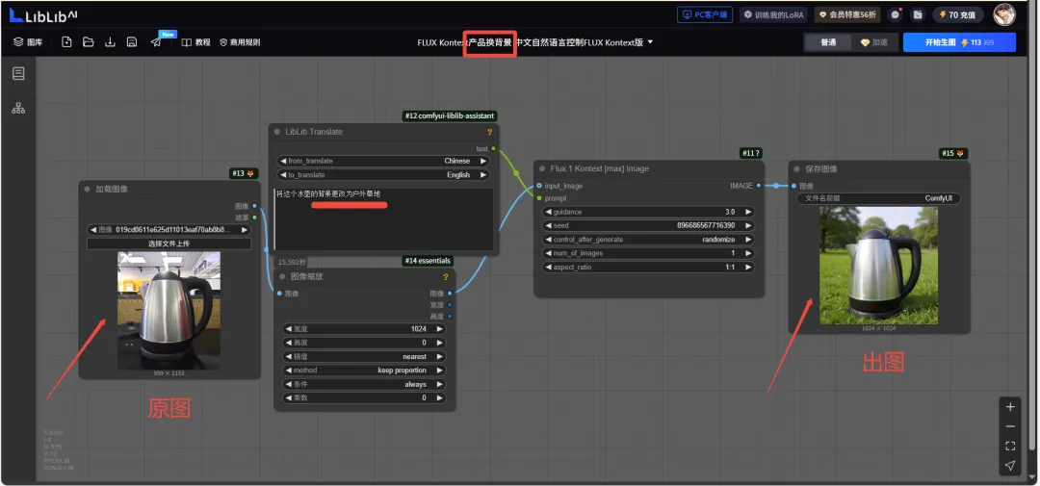Click the paper plane publish icon
The width and height of the screenshot is (1040, 486).
pos(155,41)
